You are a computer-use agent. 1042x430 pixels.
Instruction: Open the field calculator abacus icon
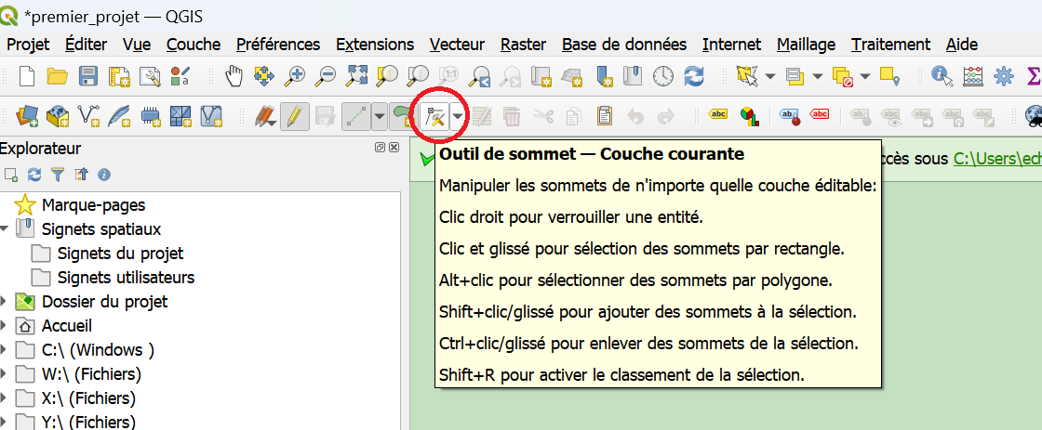(972, 76)
